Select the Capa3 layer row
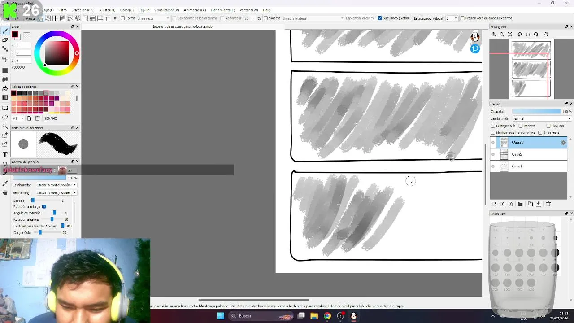 pyautogui.click(x=529, y=143)
